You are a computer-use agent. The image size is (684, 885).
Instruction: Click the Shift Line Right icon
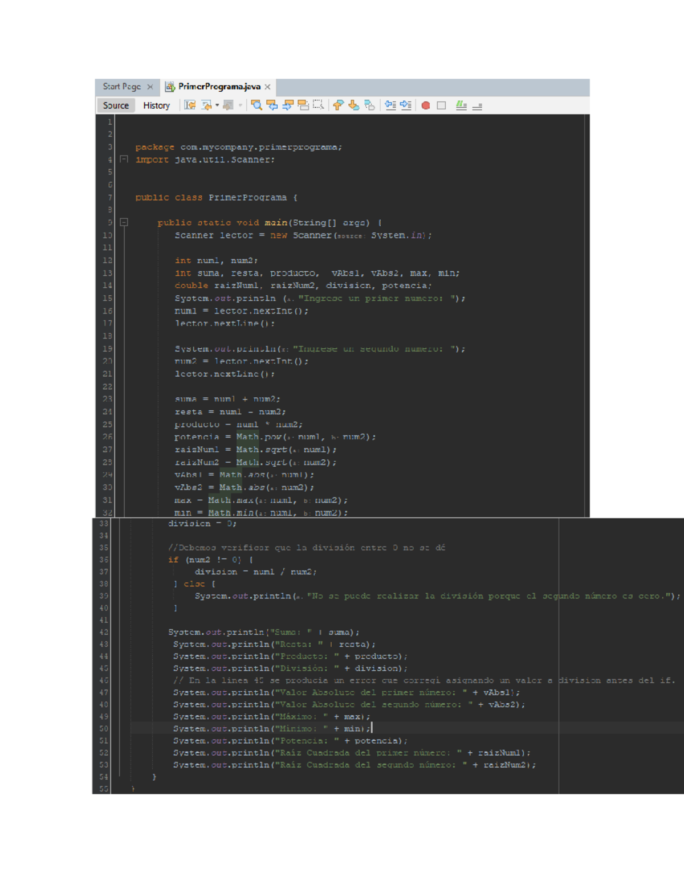(x=405, y=105)
